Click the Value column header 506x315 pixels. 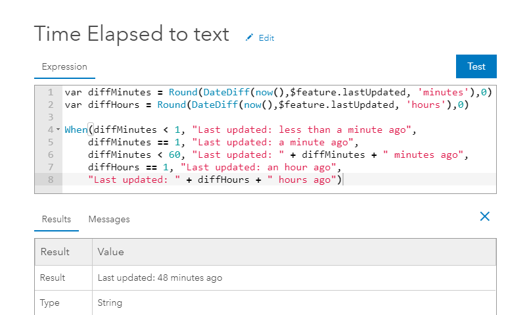tap(110, 252)
